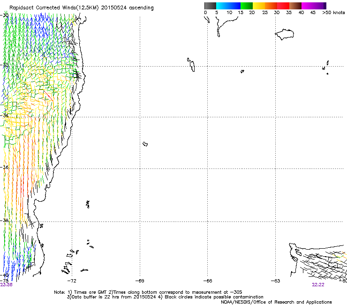Click the title text 'Rapidscat Corrected Winds(12.5KM)'
347x305 pixels.
coord(54,8)
